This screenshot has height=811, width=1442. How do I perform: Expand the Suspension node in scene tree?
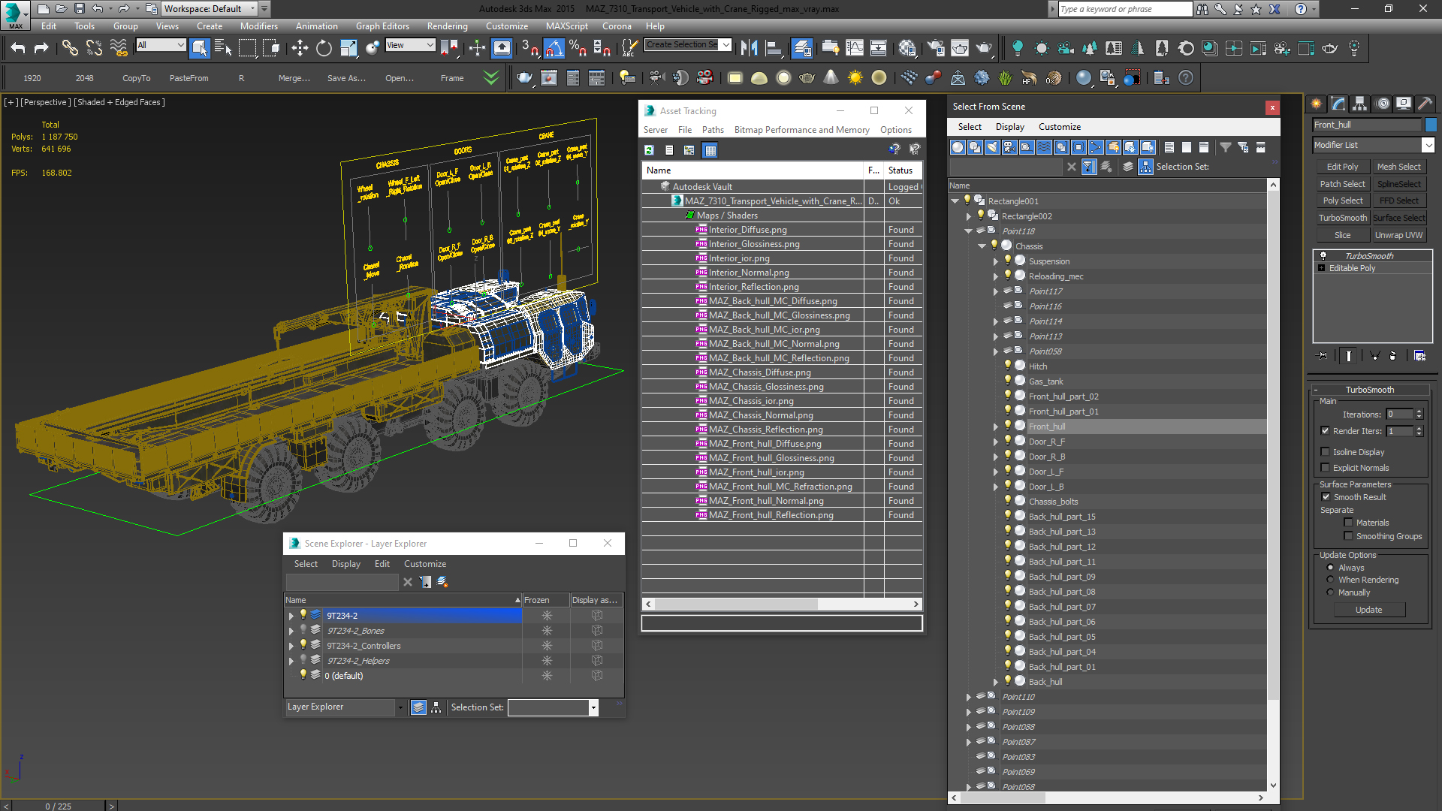pyautogui.click(x=996, y=261)
